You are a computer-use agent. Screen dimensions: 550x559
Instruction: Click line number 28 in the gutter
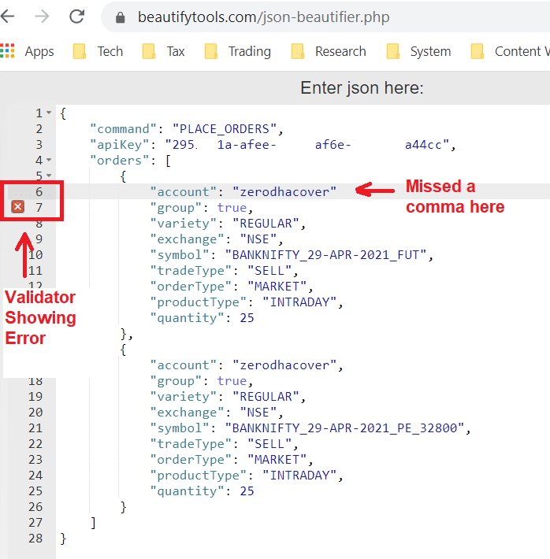tap(35, 538)
